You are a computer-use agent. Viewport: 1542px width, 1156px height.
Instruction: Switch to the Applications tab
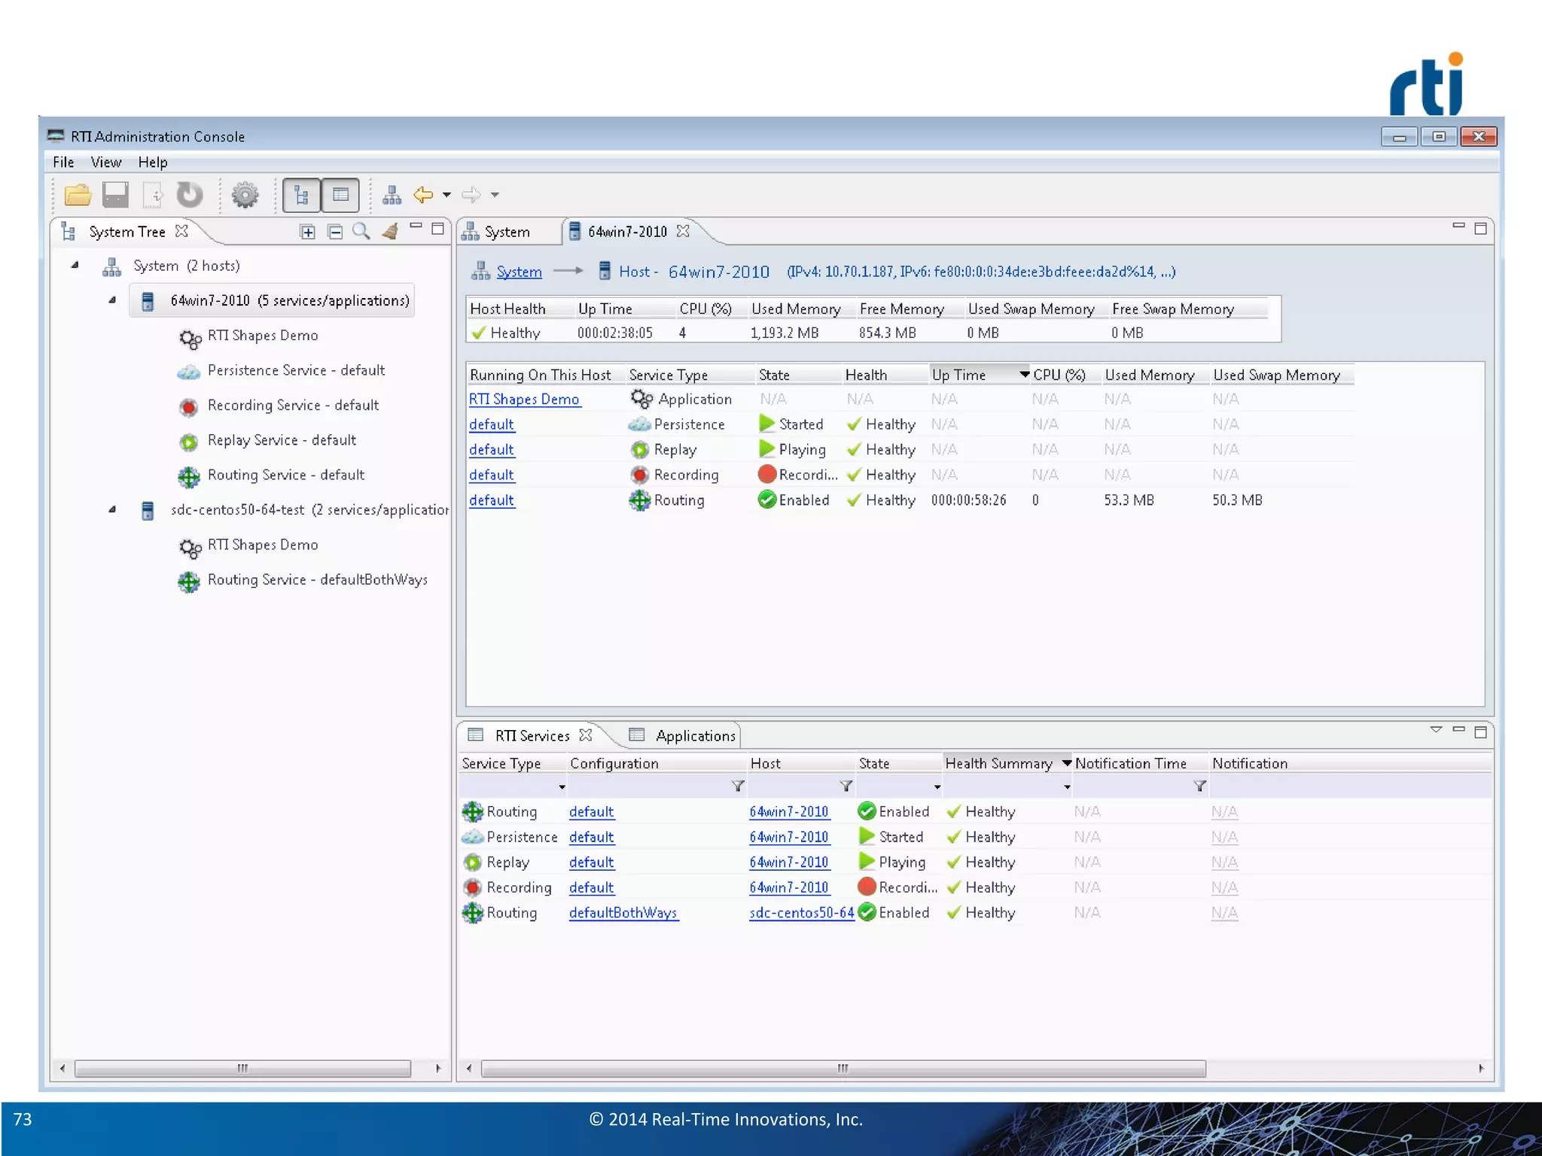tap(694, 736)
